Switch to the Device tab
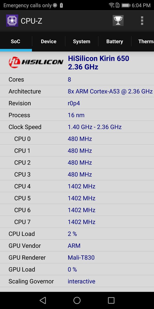The width and height of the screenshot is (154, 309). pyautogui.click(x=49, y=41)
